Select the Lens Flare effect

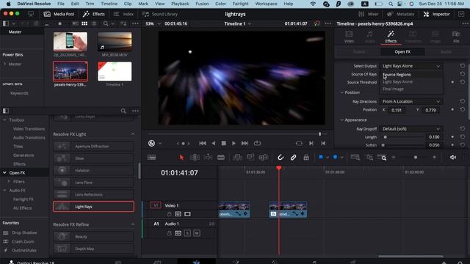pos(93,183)
